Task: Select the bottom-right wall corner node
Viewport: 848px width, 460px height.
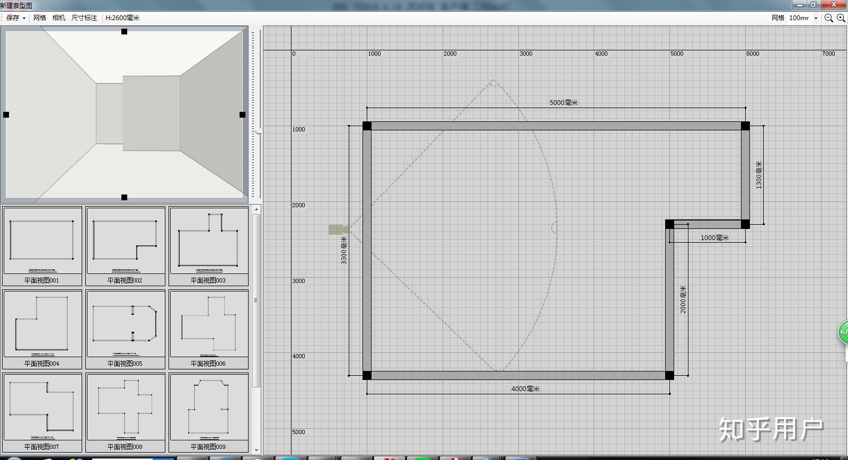Action: click(669, 375)
